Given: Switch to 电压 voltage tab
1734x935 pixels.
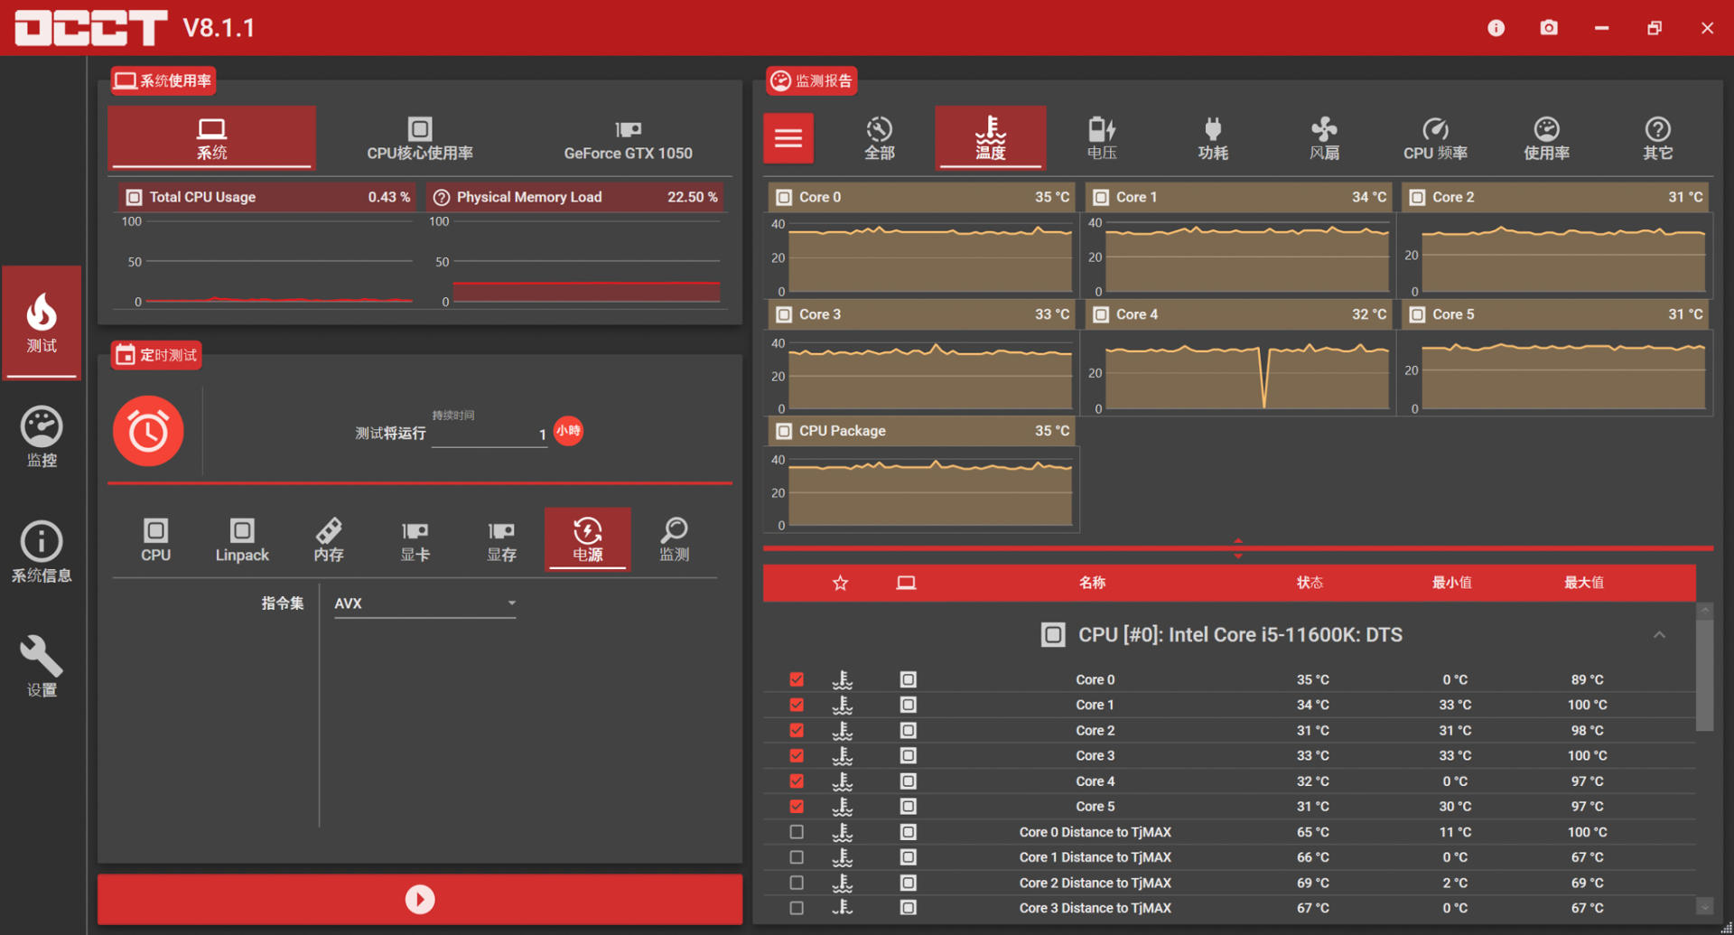Looking at the screenshot, I should 1102,138.
